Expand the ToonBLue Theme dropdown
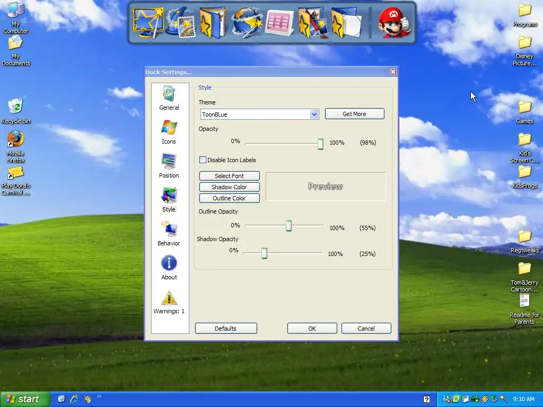Viewport: 543px width, 407px height. click(x=314, y=114)
